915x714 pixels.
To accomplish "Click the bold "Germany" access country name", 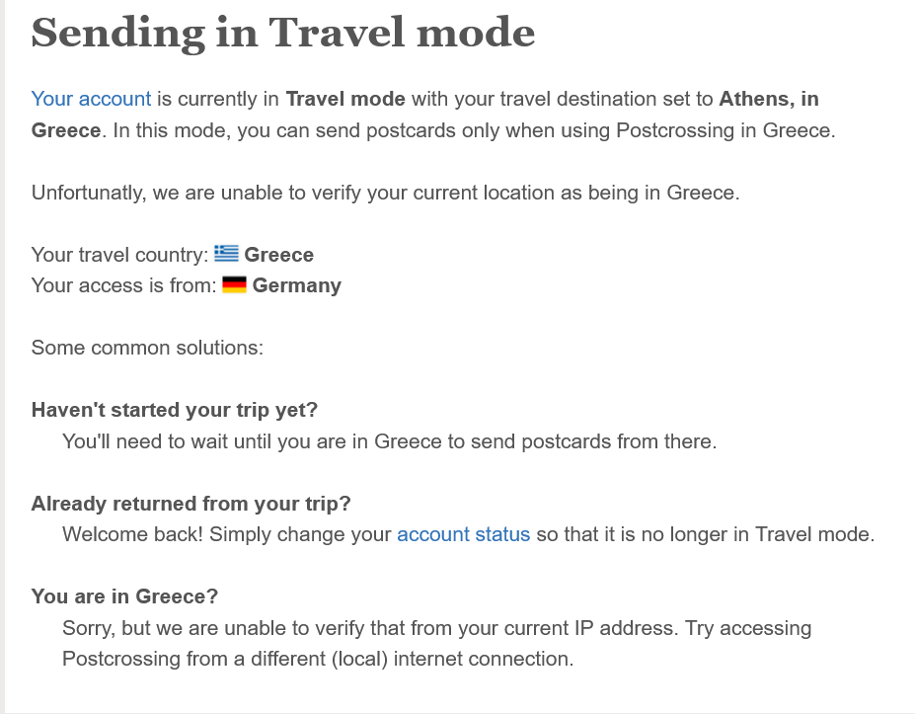I will tap(297, 286).
